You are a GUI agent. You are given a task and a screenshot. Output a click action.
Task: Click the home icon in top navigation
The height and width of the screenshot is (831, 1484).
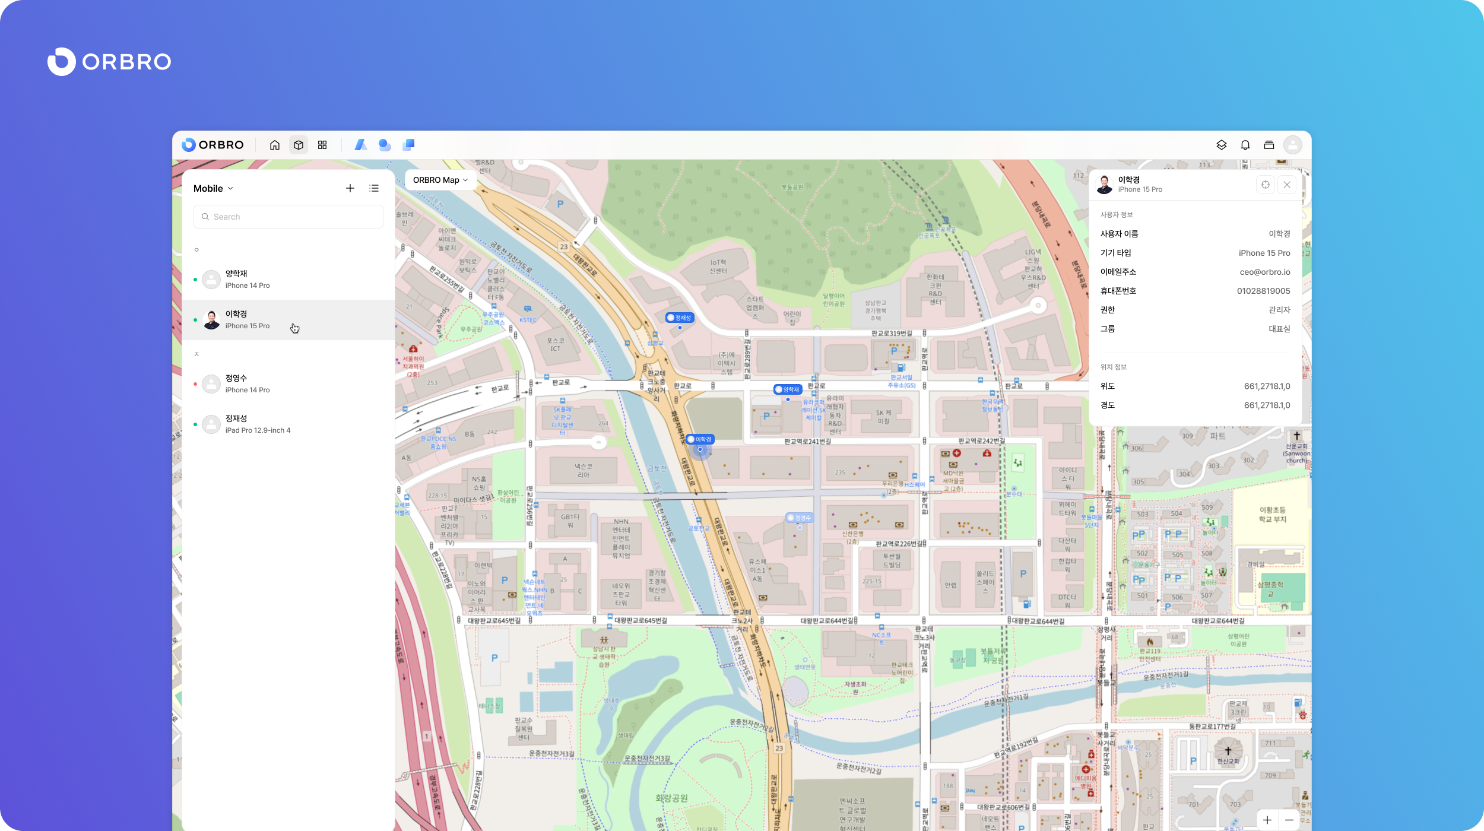coord(274,145)
